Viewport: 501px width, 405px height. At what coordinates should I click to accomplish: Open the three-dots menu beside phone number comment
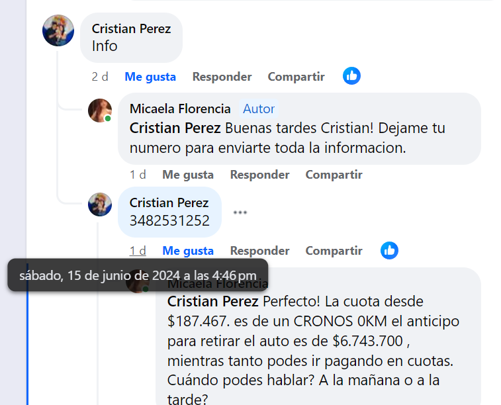(240, 212)
